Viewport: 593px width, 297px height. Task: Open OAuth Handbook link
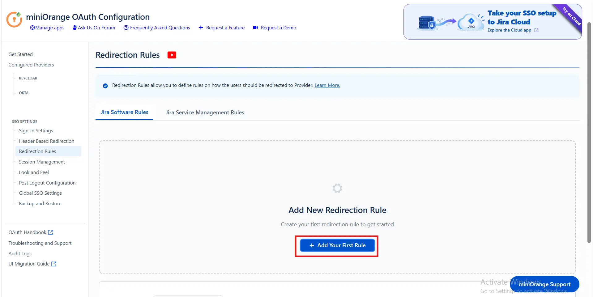point(28,232)
